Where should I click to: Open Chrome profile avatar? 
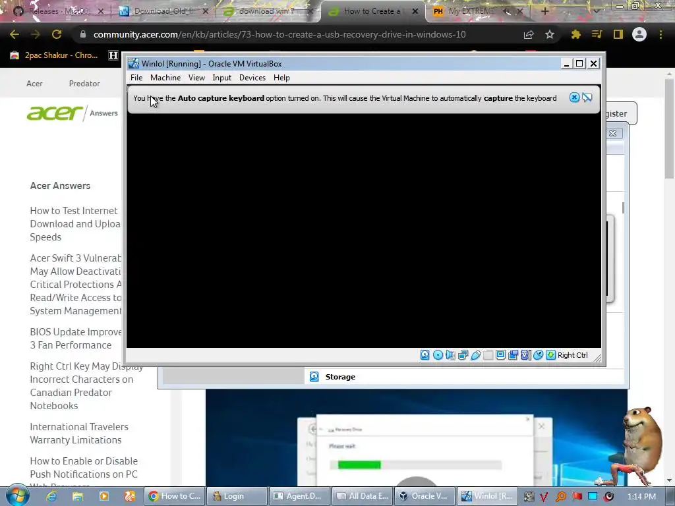pos(639,34)
